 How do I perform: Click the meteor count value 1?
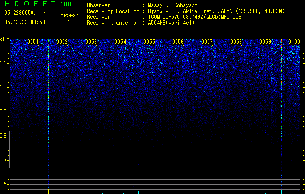pos(69,22)
